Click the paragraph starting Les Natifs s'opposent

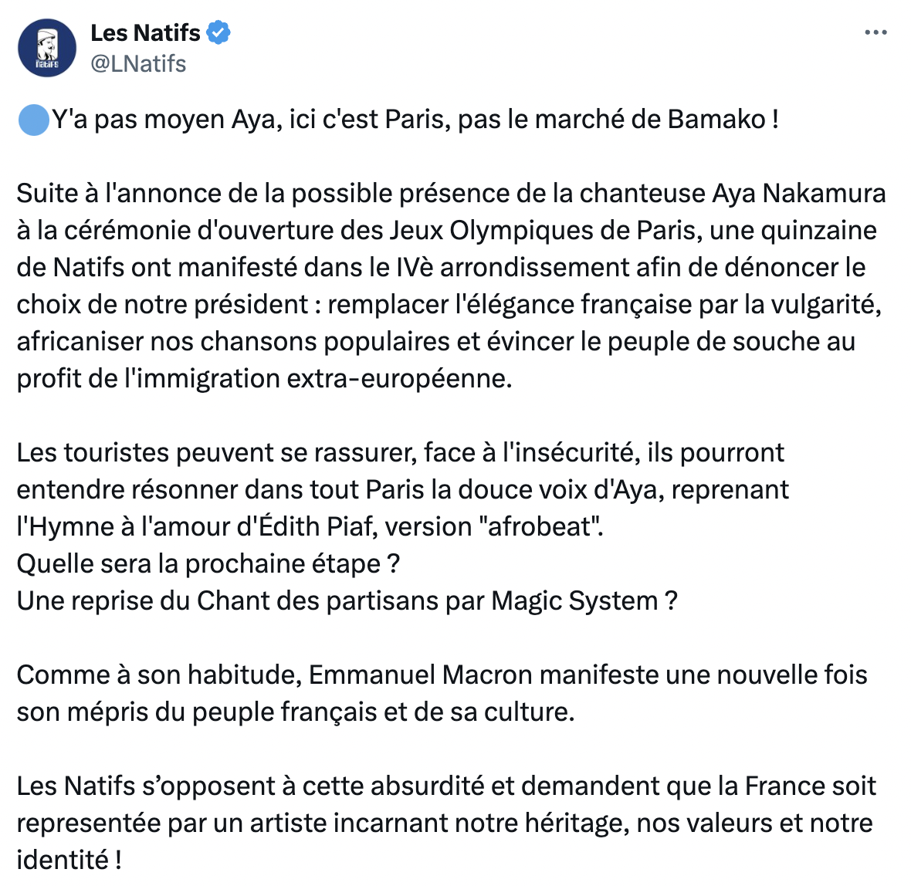[446, 823]
